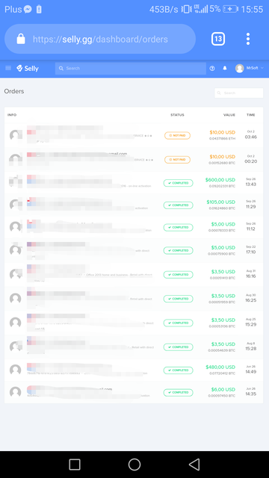The image size is (269, 478).
Task: Click the Orders table search field
Action: click(x=239, y=93)
